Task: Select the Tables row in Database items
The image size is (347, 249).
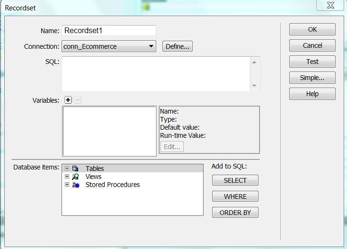Action: [x=133, y=169]
